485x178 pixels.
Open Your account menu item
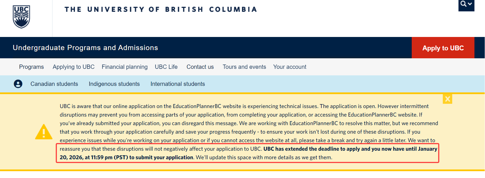click(x=290, y=67)
